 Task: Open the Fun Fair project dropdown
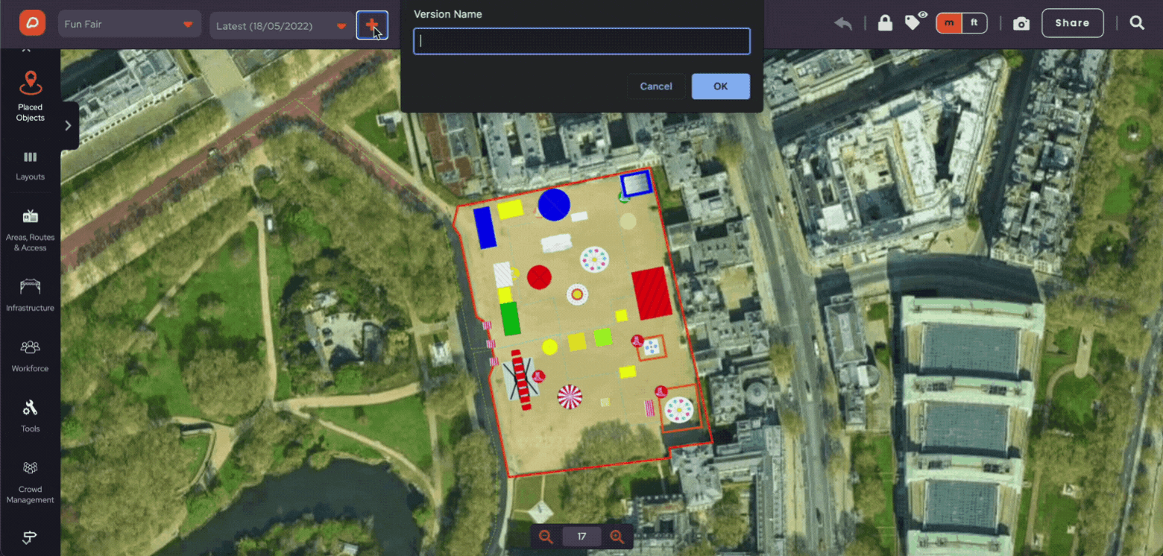coord(130,25)
